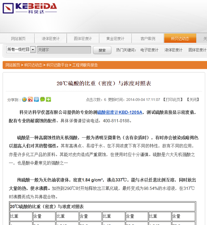The width and height of the screenshot is (207, 225).
Task: Share article via WeChat icon
Action: point(43,100)
